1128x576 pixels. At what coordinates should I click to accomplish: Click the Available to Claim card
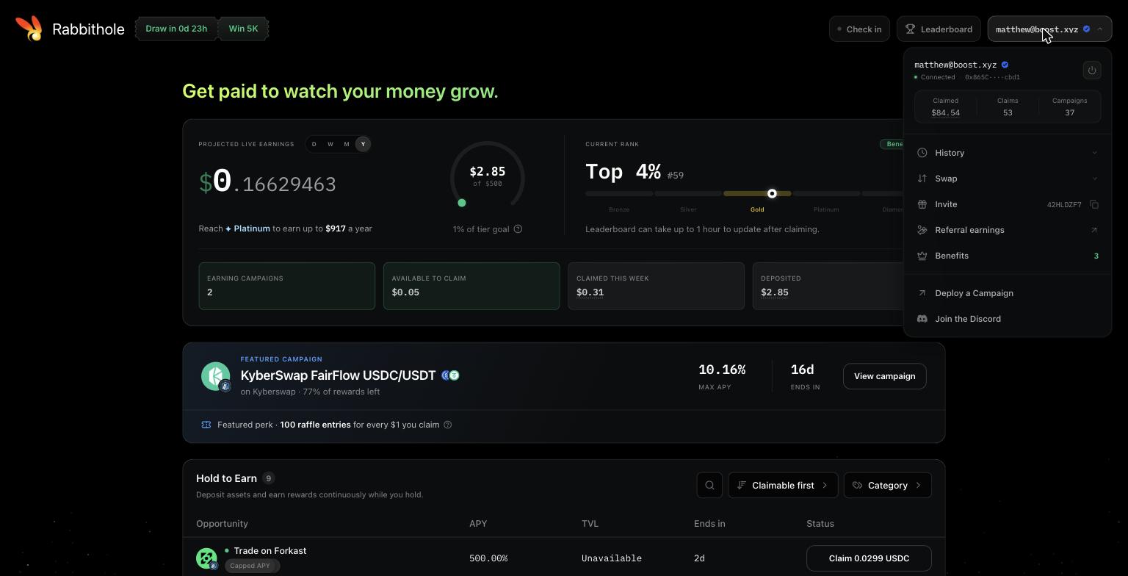coord(471,286)
